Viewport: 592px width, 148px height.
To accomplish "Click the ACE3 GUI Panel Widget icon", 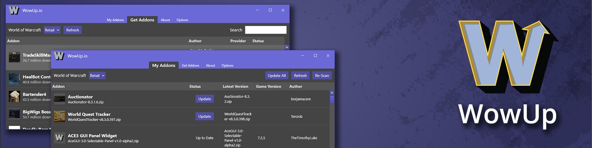I will [x=59, y=138].
